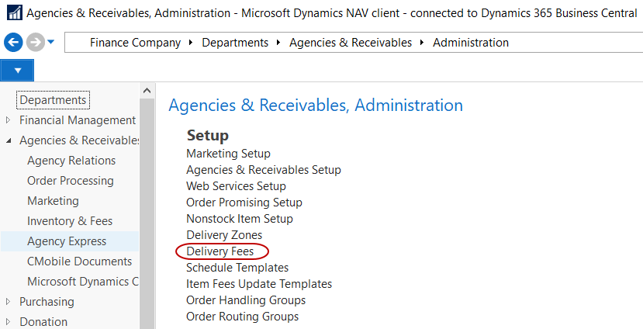Expand the Financial Management tree node
Image resolution: width=643 pixels, height=329 pixels.
pos(9,120)
